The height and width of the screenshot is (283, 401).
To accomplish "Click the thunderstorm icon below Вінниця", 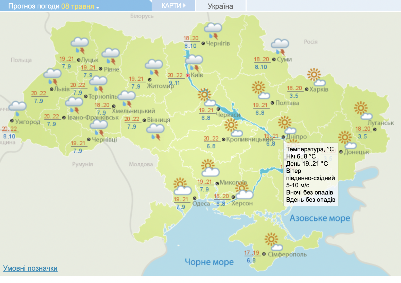I will pyautogui.click(x=155, y=132).
